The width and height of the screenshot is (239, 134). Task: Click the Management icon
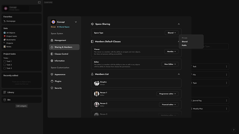52,40
